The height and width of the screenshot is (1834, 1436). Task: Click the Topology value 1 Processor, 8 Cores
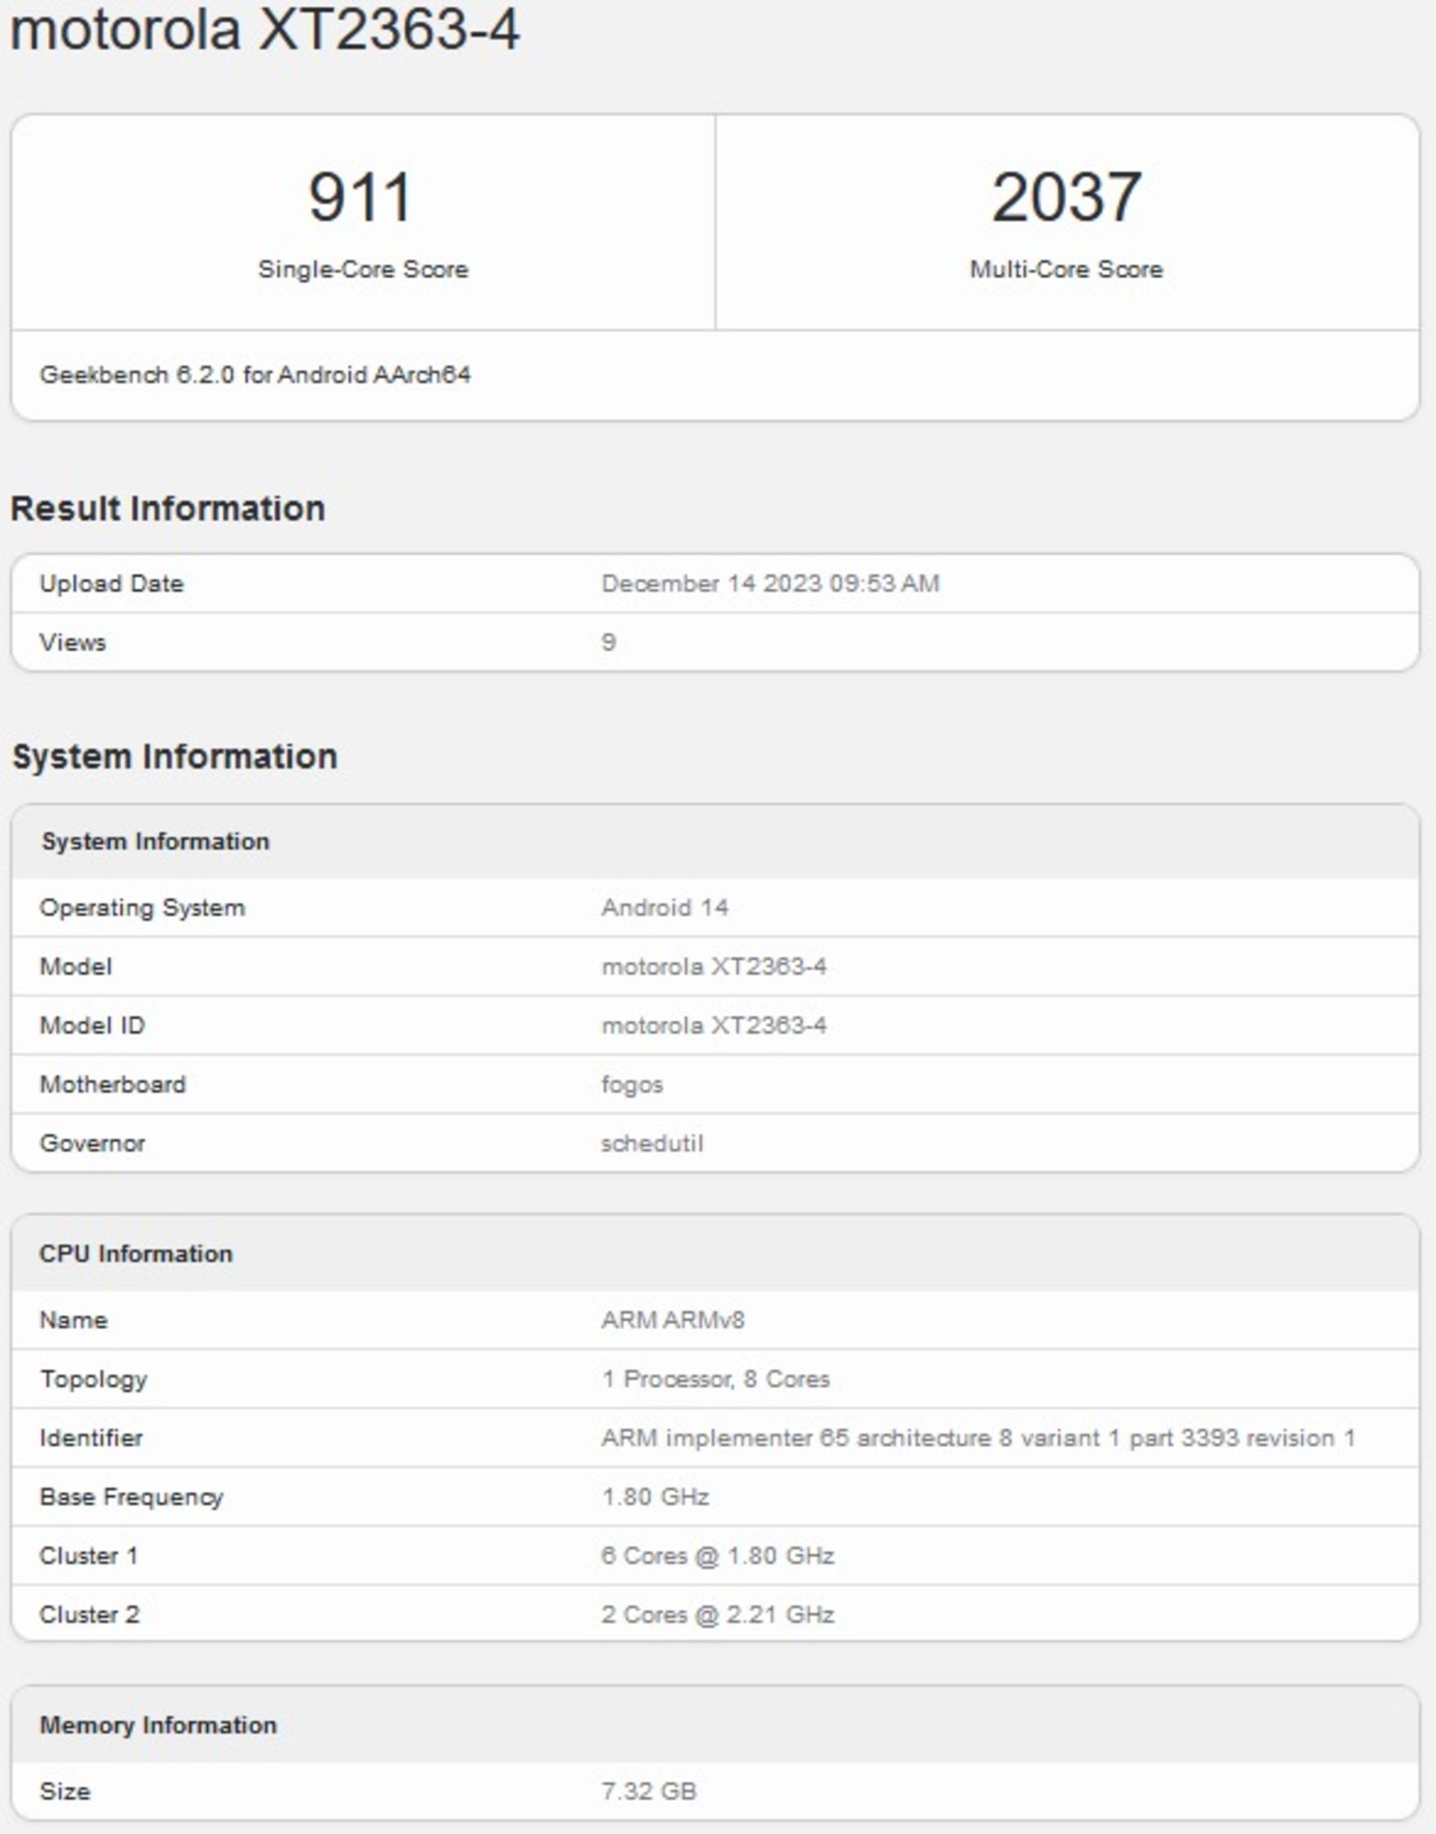716,1379
